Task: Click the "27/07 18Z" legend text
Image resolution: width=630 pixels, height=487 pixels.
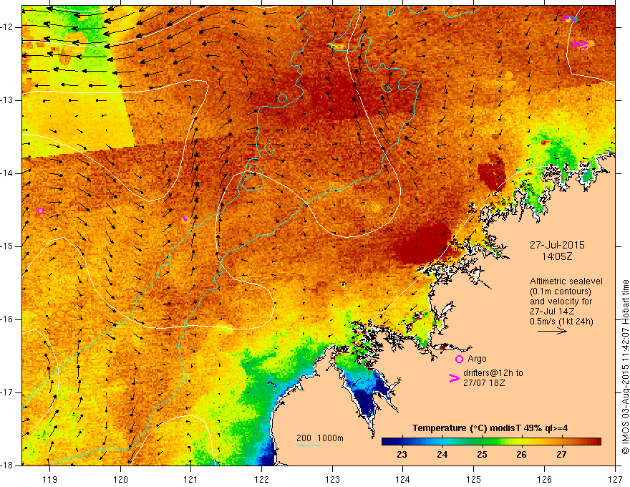Action: 484,383
